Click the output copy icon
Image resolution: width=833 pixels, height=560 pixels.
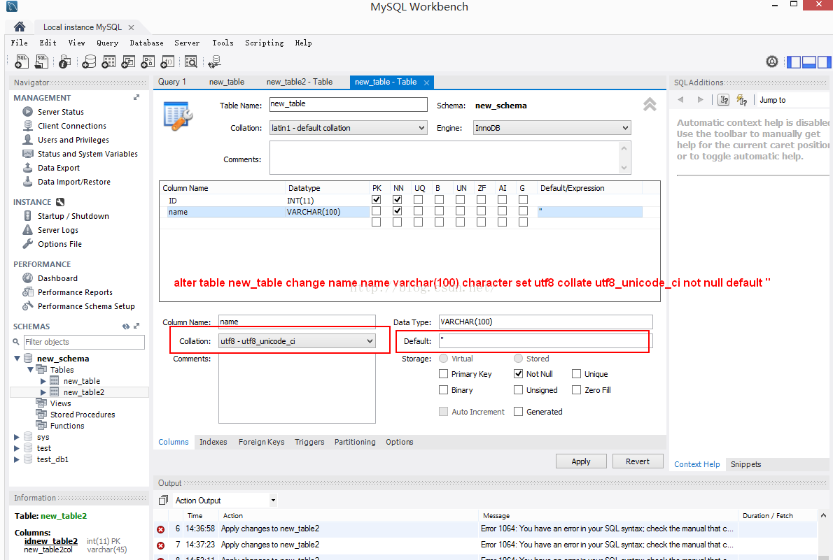tap(164, 500)
